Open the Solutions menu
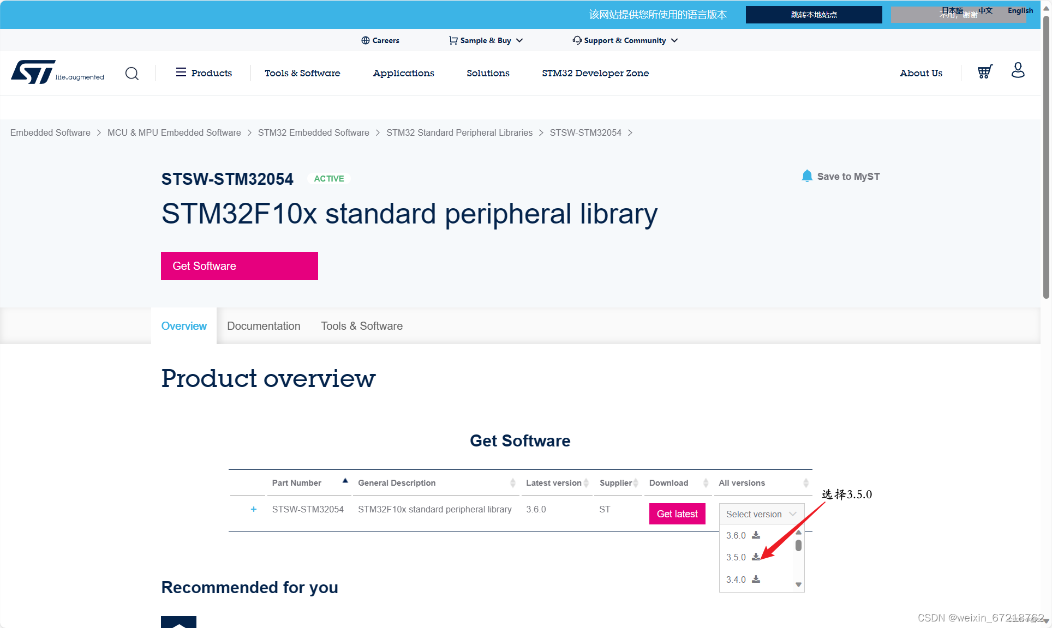The image size is (1052, 628). pyautogui.click(x=488, y=73)
